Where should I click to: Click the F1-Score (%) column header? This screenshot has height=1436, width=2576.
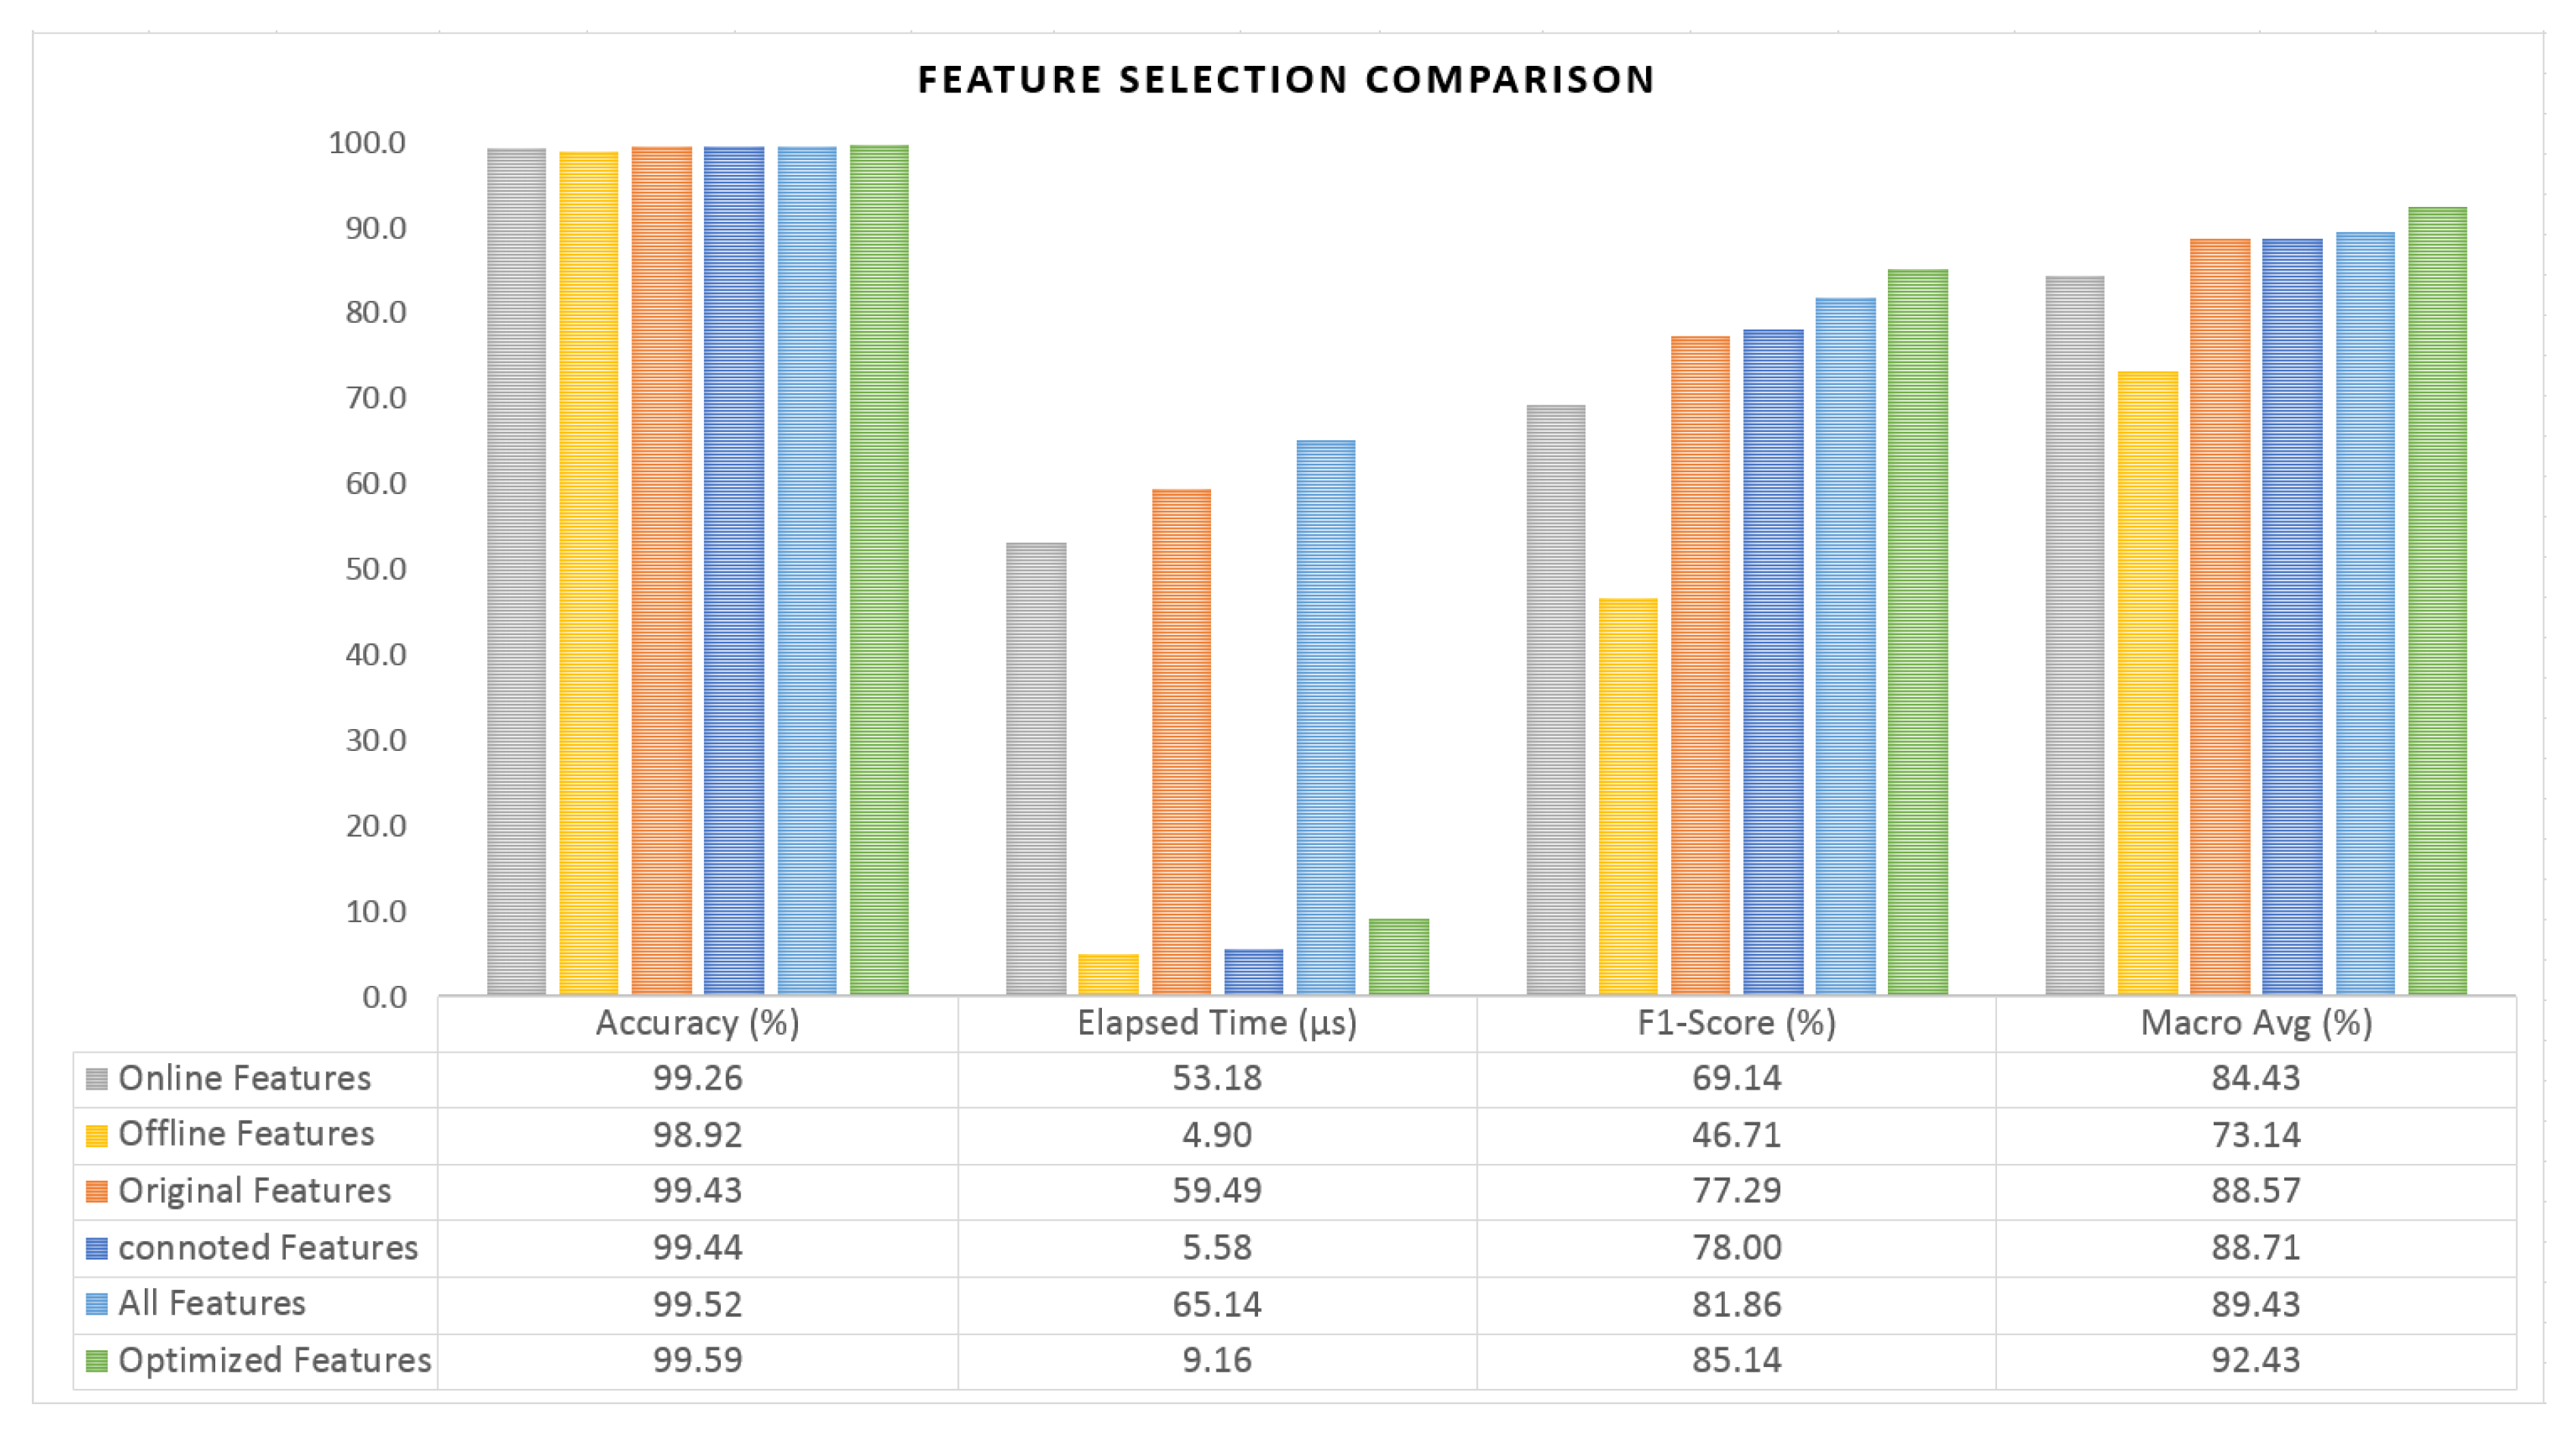[x=1736, y=1023]
